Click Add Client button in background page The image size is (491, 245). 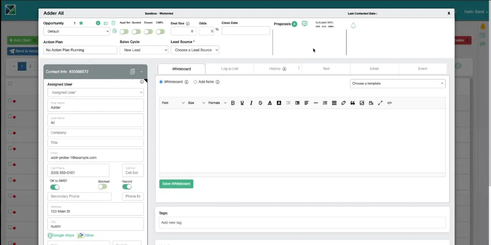click(23, 40)
